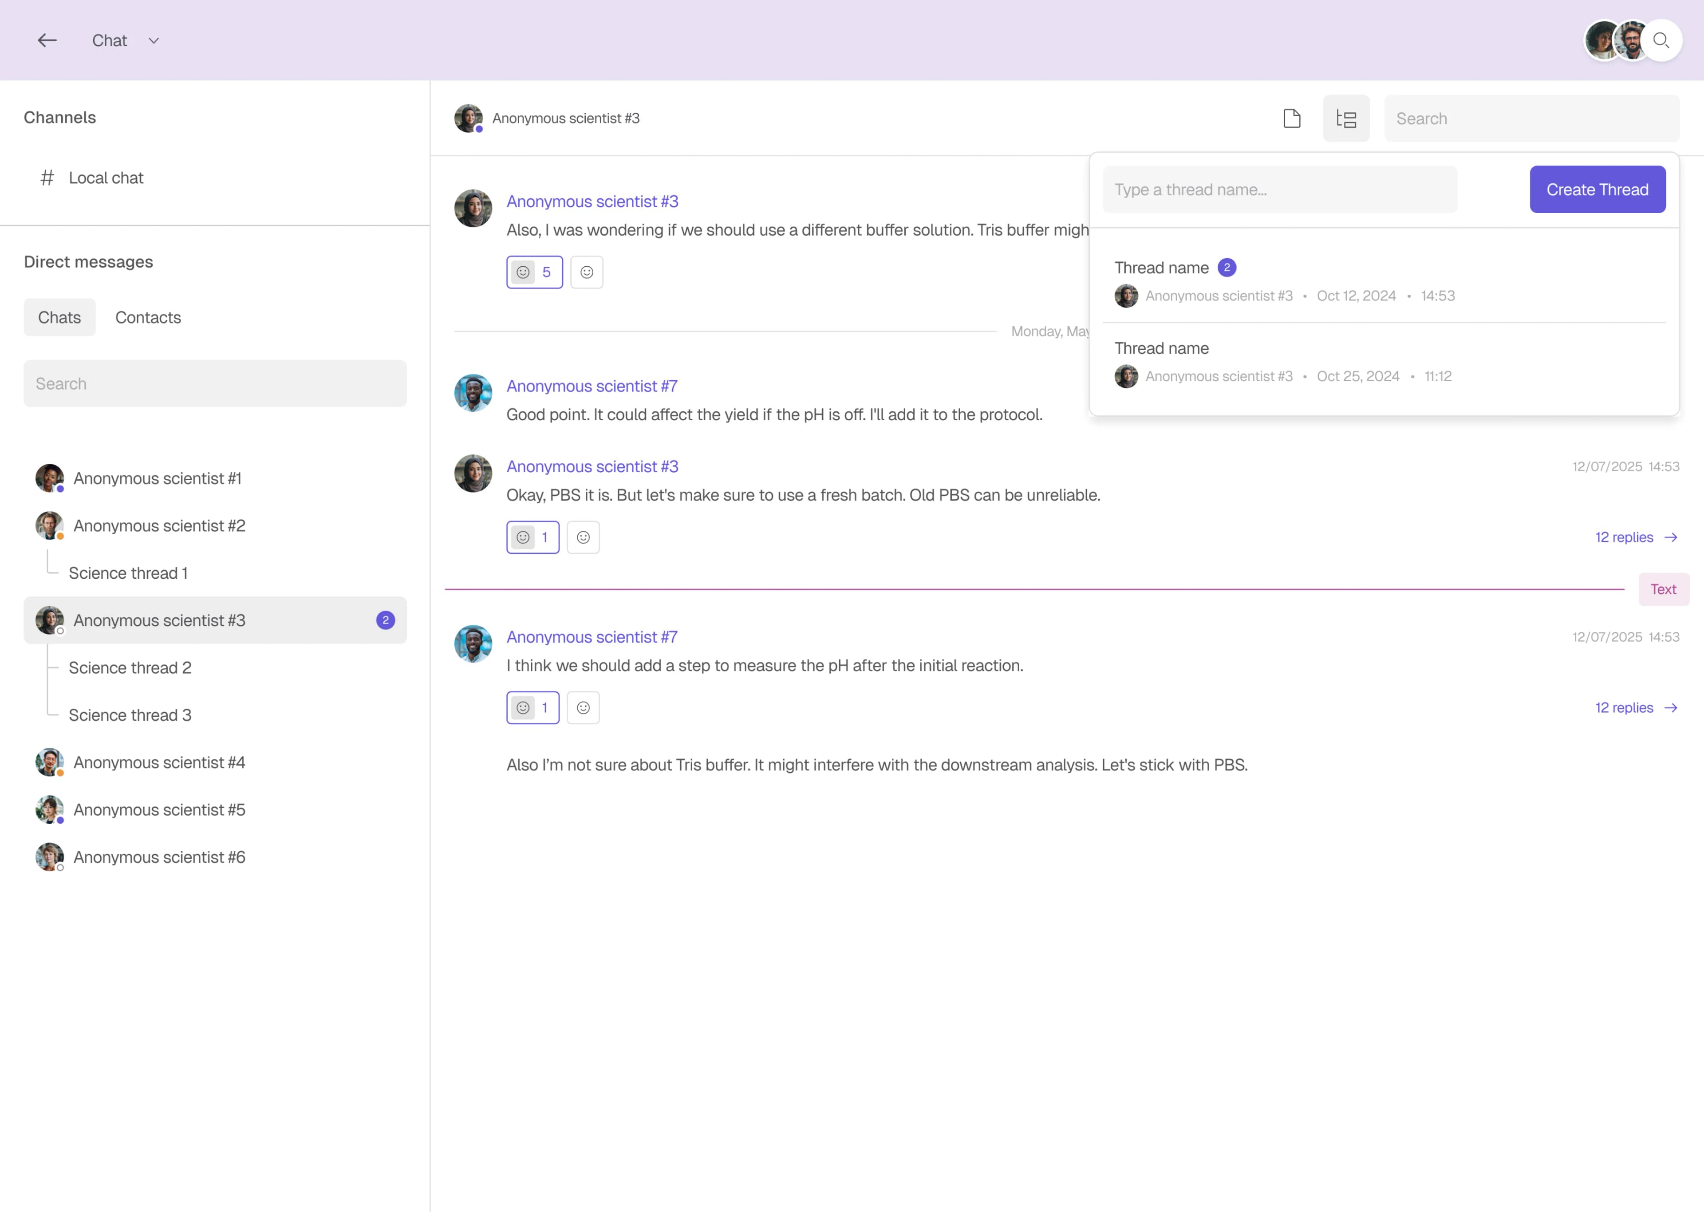Screen dimensions: 1704x1212
Task: Toggle the reaction showing count 5
Action: [534, 272]
